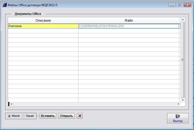Viewport: 194px width, 130px height.
Task: Click the Открыть button
Action: (x=67, y=116)
